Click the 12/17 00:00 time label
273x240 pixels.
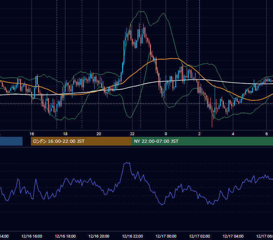tap(166, 236)
